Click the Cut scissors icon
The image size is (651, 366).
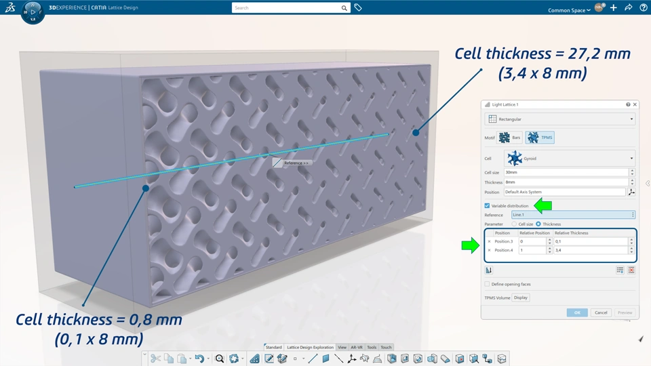tap(156, 359)
